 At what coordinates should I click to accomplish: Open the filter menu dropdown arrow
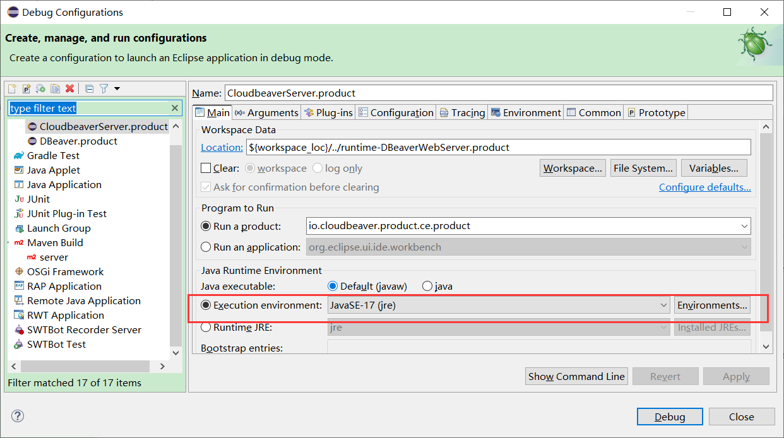click(x=117, y=88)
